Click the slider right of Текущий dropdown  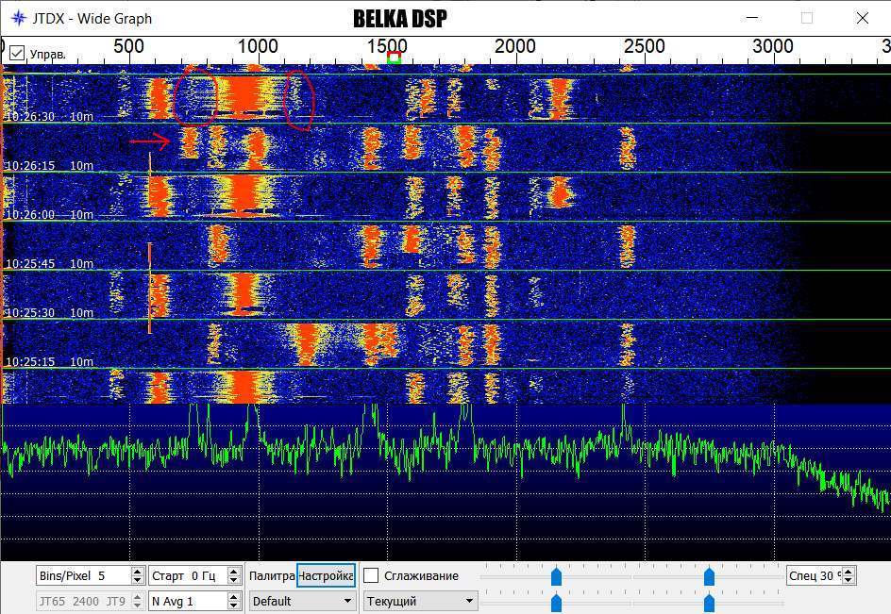556,602
